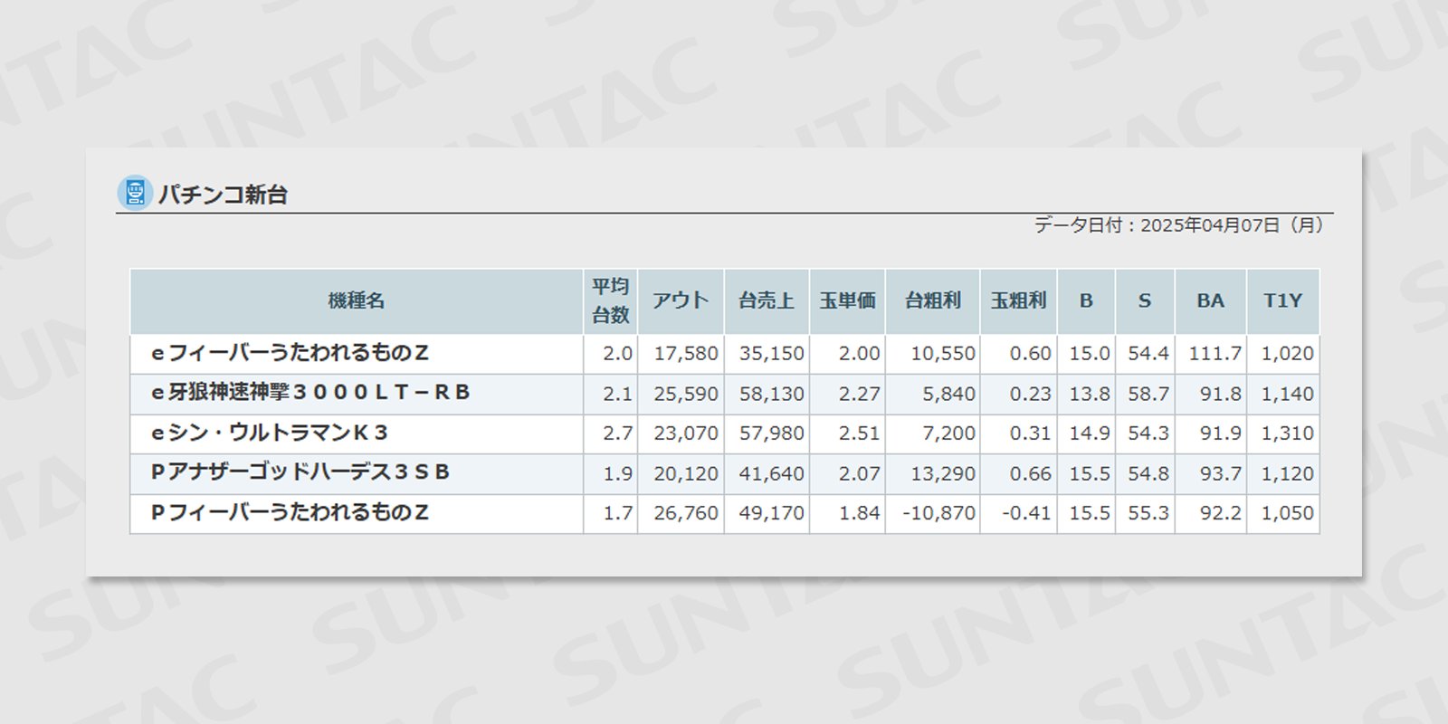Select the 台粗利 column header

click(933, 301)
